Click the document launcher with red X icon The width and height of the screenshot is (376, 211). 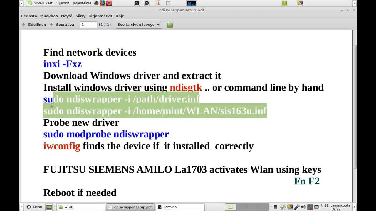point(169,3)
